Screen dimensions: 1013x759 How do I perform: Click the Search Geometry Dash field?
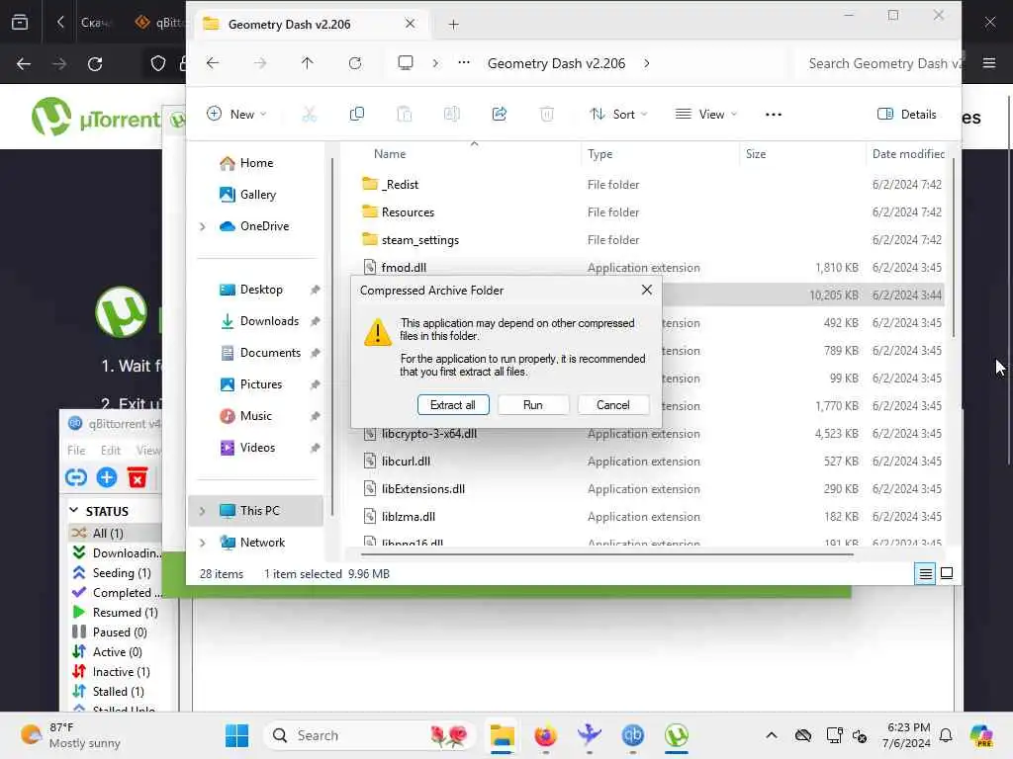click(x=878, y=63)
